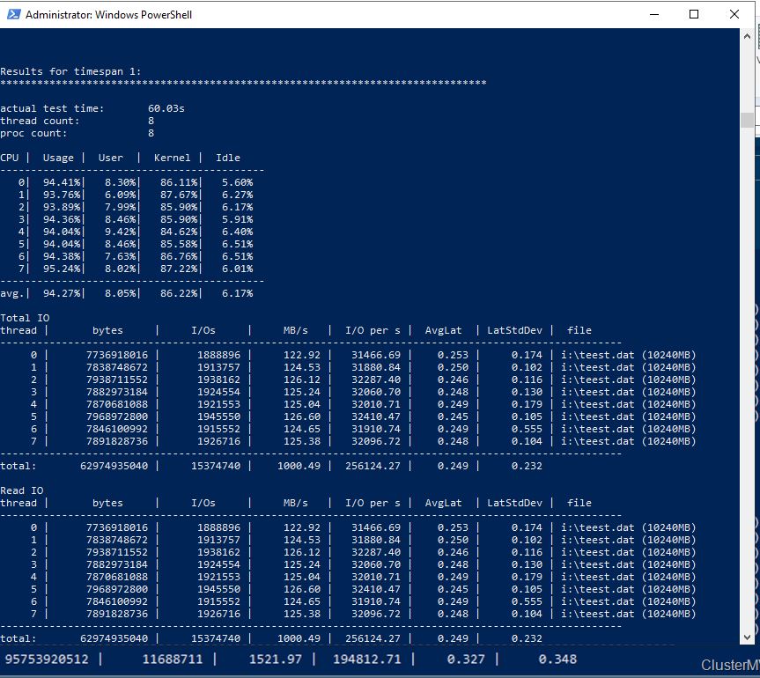Click CPU 4 user value 9.42%

[120, 232]
